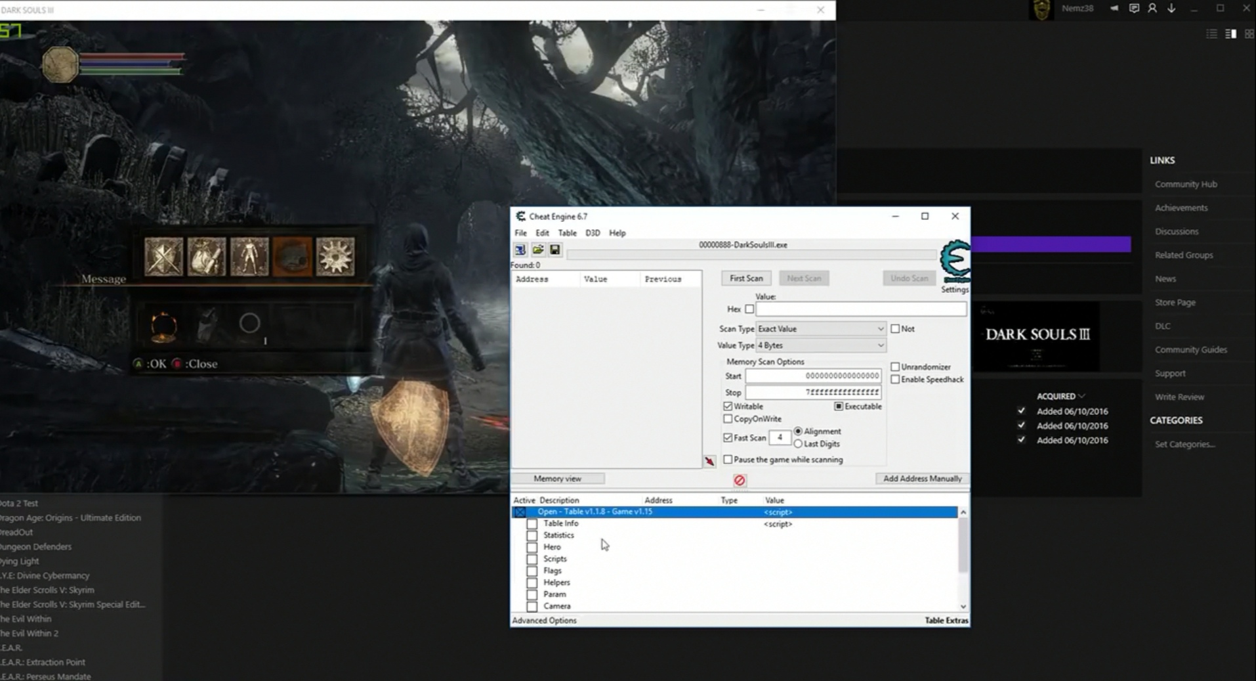Open the Community Hub link in Steam

[1186, 184]
